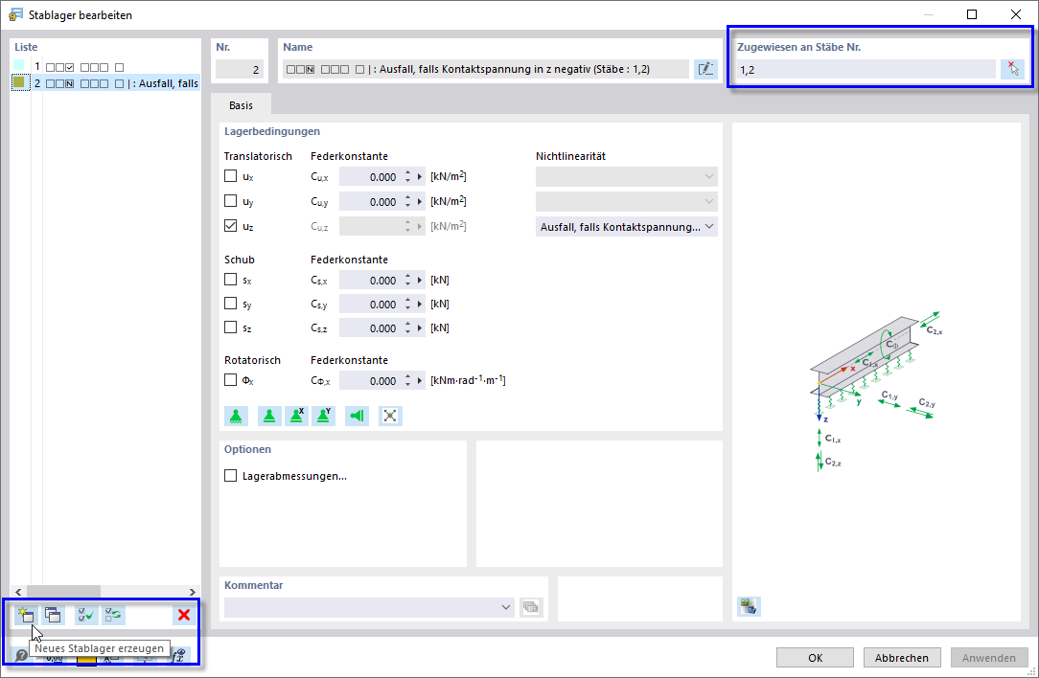Click the graphic settings icon below the preview

749,606
